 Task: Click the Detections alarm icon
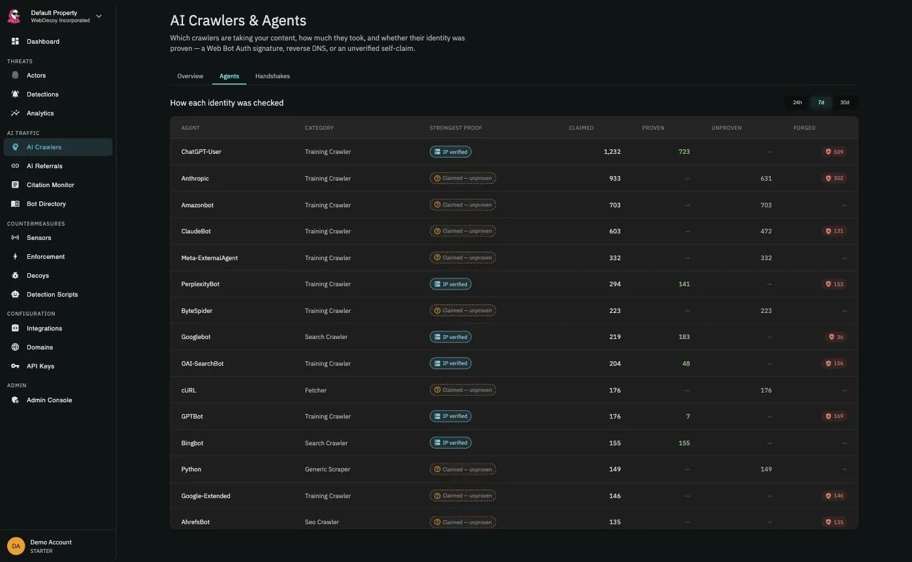coord(15,94)
